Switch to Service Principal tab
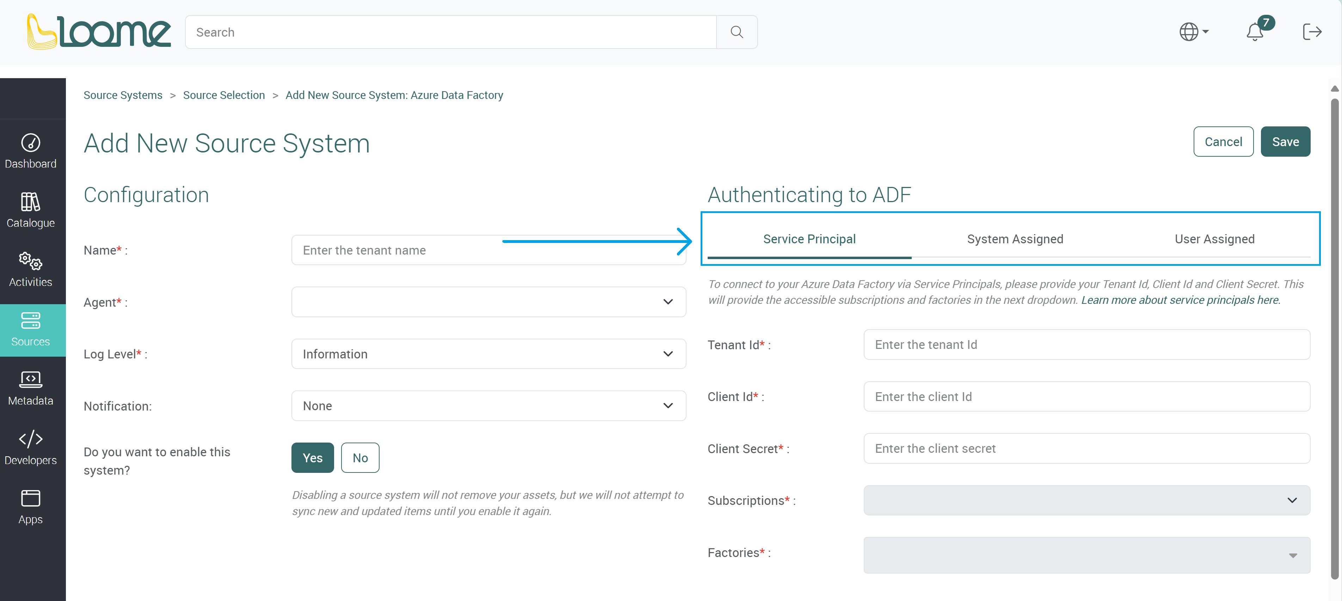 809,239
